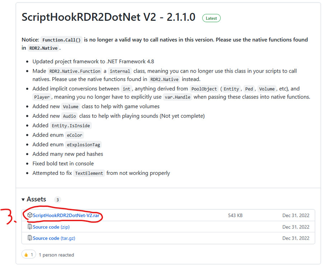Click the 543 KB file size
This screenshot has height=265, width=323.
tap(235, 215)
